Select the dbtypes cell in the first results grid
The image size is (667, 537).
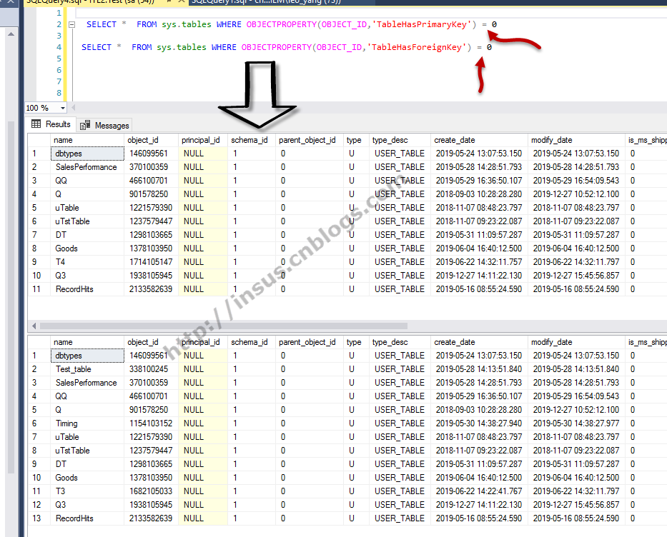click(x=87, y=154)
